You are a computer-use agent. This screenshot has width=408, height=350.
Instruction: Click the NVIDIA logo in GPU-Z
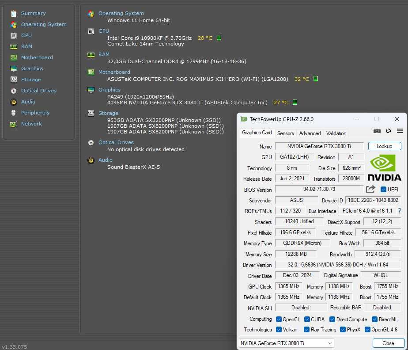tap(384, 168)
